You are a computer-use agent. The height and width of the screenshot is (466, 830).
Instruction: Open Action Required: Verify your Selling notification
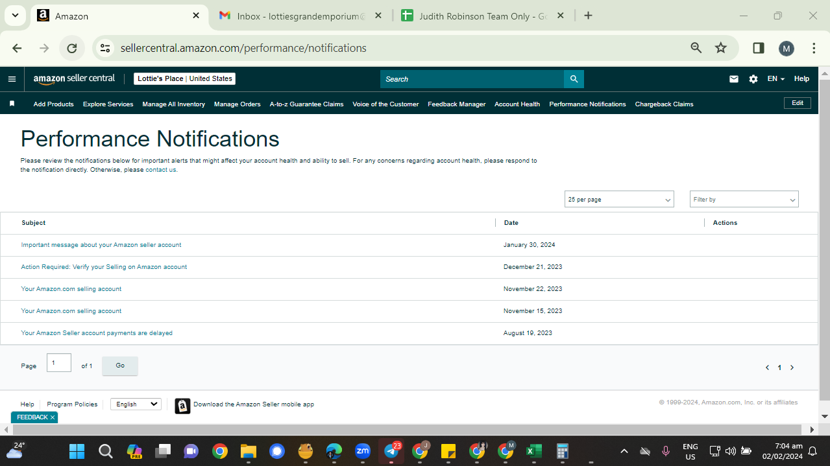(x=104, y=267)
